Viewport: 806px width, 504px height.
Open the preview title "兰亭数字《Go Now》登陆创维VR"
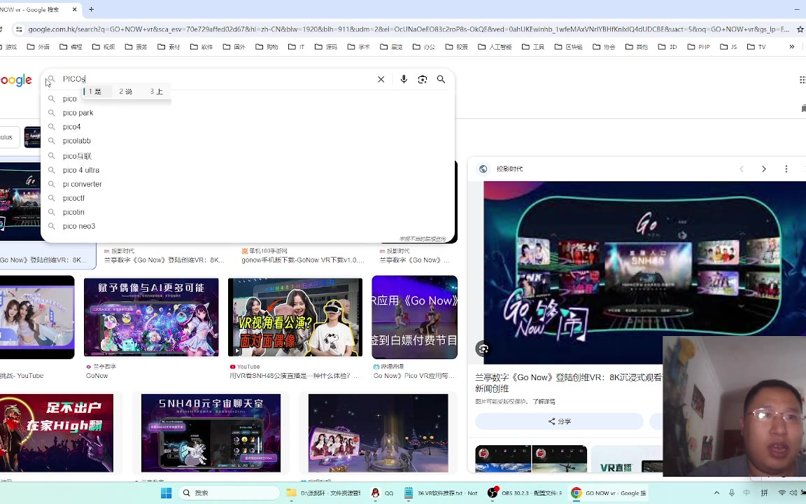pyautogui.click(x=569, y=383)
